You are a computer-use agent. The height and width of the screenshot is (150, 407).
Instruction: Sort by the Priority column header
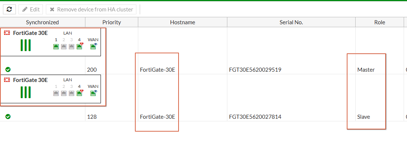pyautogui.click(x=112, y=22)
